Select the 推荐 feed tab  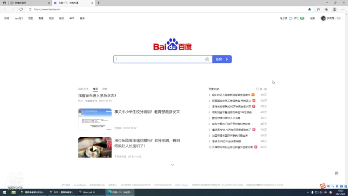[95, 89]
